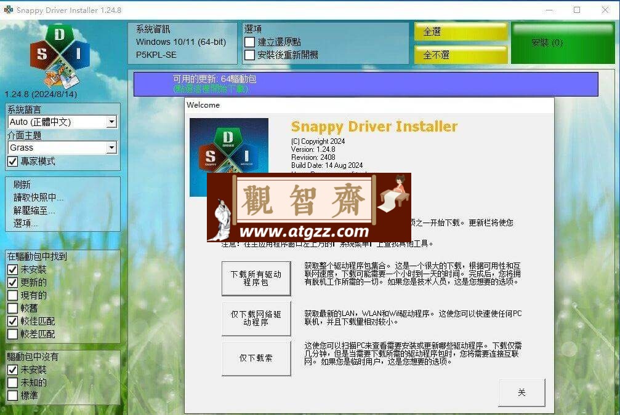
Task: Enable the 較舊 filter
Action: (x=13, y=308)
